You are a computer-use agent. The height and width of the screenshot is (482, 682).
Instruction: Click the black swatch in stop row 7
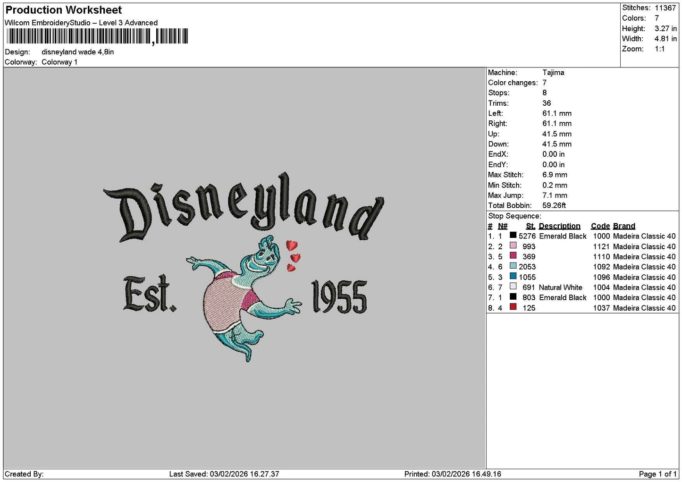coord(513,296)
